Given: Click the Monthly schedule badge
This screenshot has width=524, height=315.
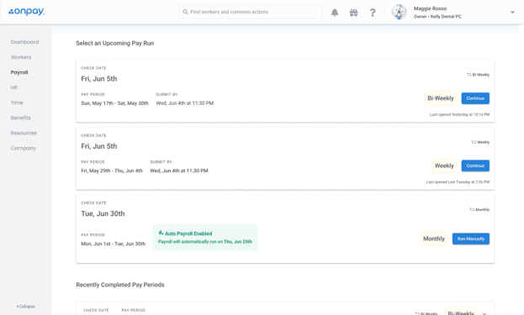Looking at the screenshot, I should point(434,239).
